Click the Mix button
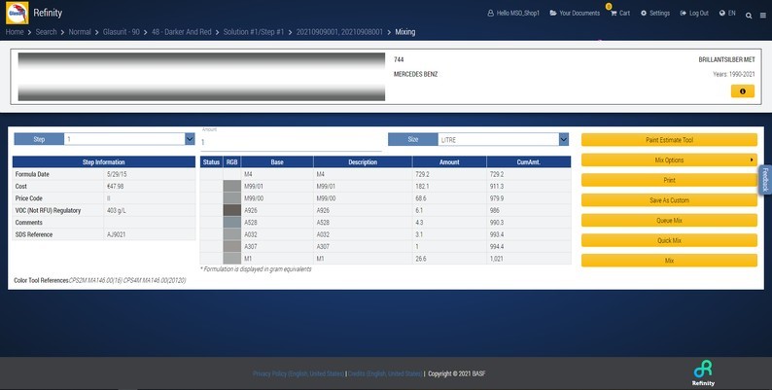This screenshot has width=772, height=390. click(x=669, y=261)
